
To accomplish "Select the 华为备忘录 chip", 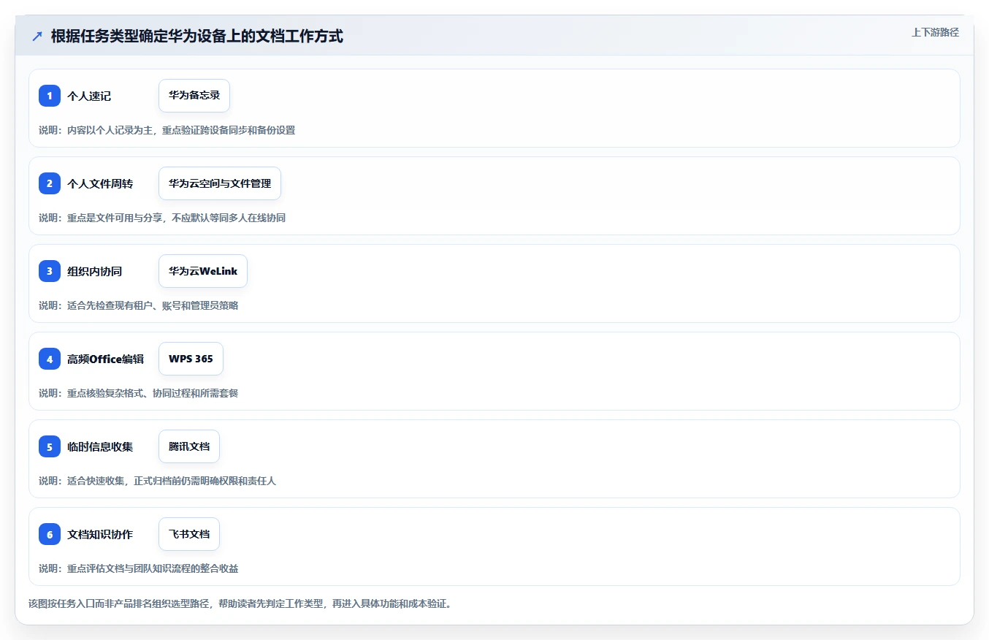I will click(194, 96).
